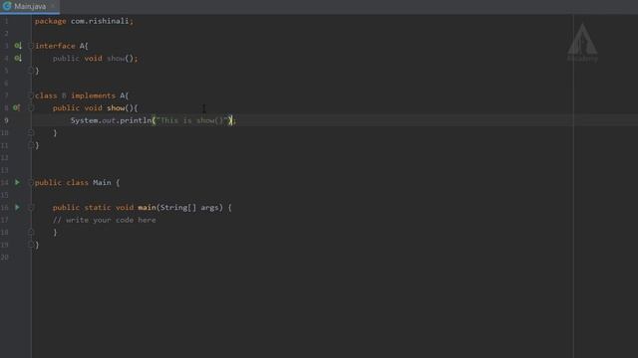Viewport: 638px width, 358px height.
Task: Click the 'interface' keyword on line 3
Action: (55, 46)
